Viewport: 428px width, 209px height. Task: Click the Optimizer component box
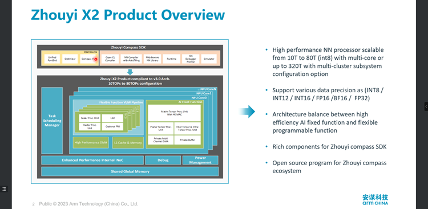coord(70,59)
